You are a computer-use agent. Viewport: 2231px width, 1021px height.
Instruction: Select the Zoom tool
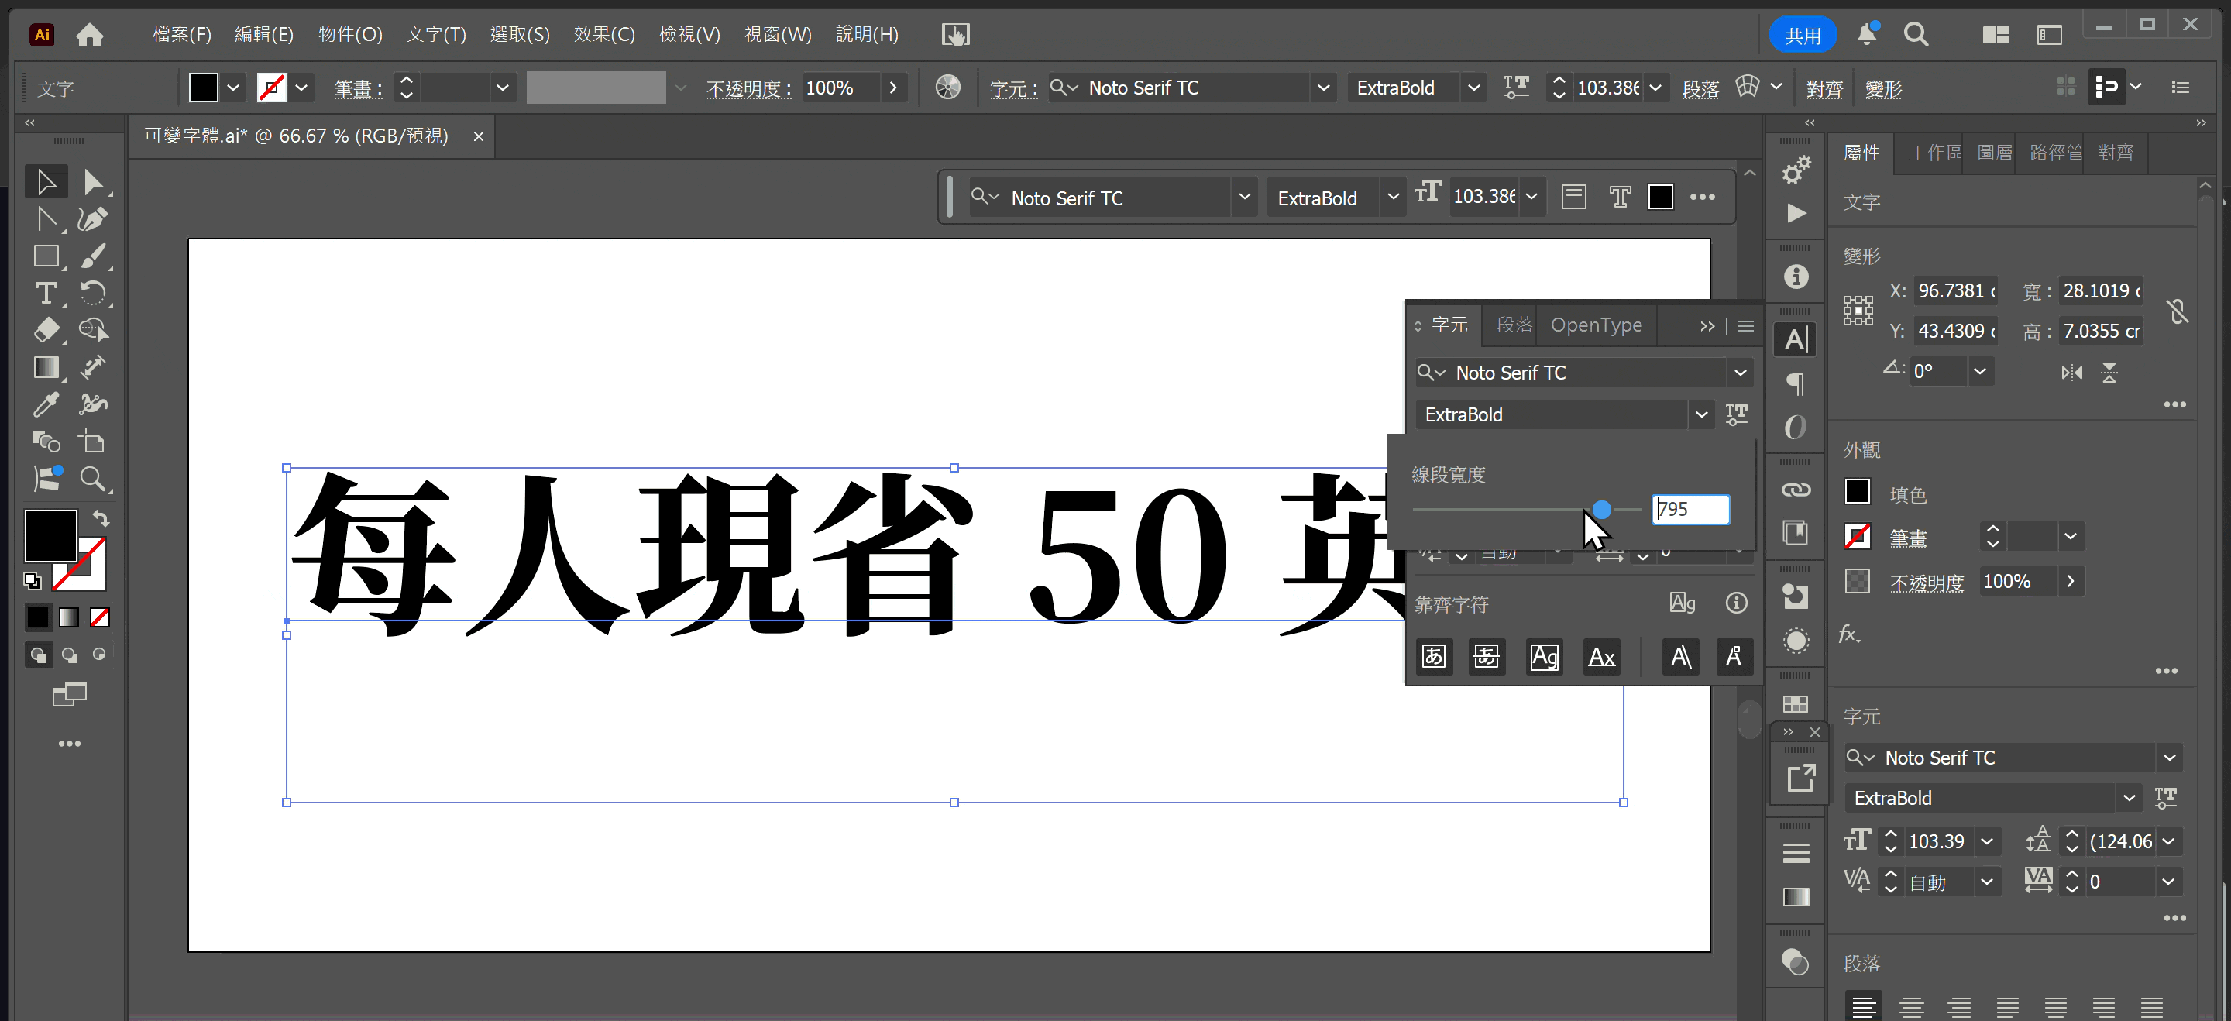click(94, 478)
